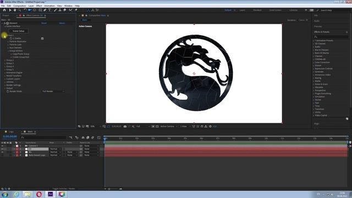Screen dimensions: 352x198
Task: Select the Hand tool
Action: point(15,10)
